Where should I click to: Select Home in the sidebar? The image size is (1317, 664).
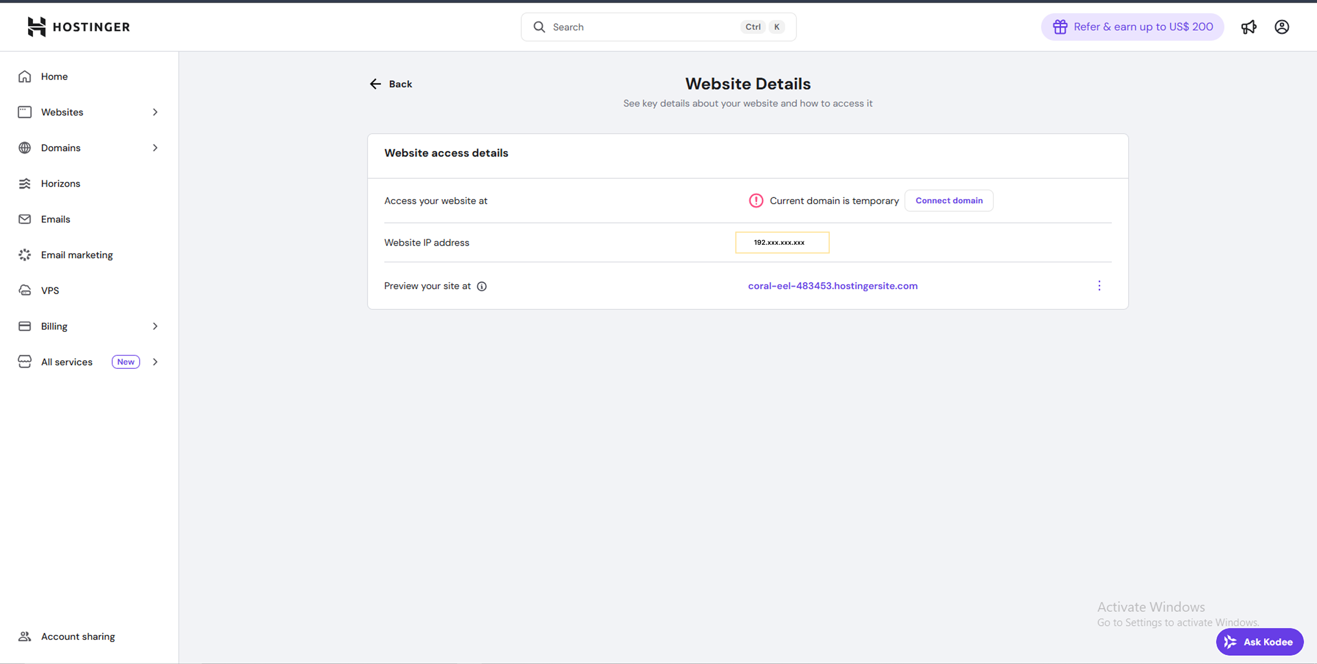tap(54, 76)
